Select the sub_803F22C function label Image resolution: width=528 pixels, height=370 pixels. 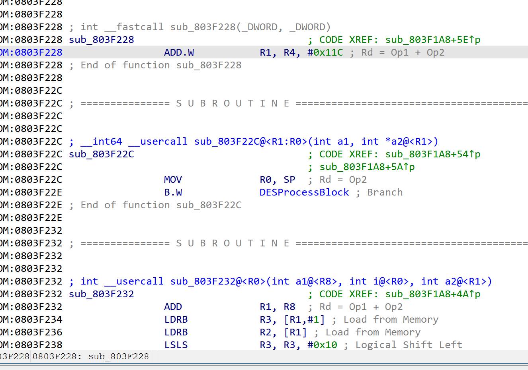pyautogui.click(x=101, y=154)
